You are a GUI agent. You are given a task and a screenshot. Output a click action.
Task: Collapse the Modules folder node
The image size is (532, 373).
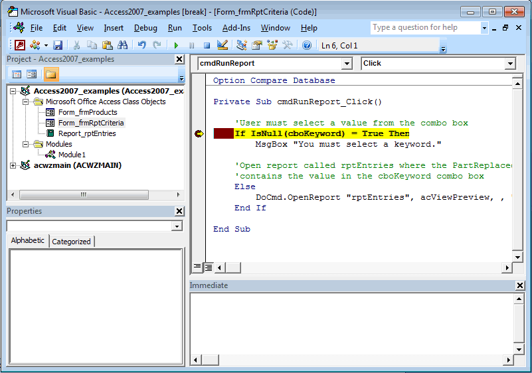(x=25, y=145)
